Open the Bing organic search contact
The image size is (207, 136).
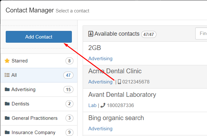pyautogui.click(x=145, y=124)
